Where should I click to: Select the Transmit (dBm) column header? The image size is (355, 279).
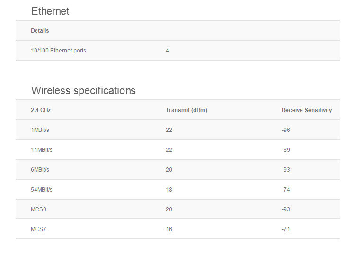click(186, 110)
